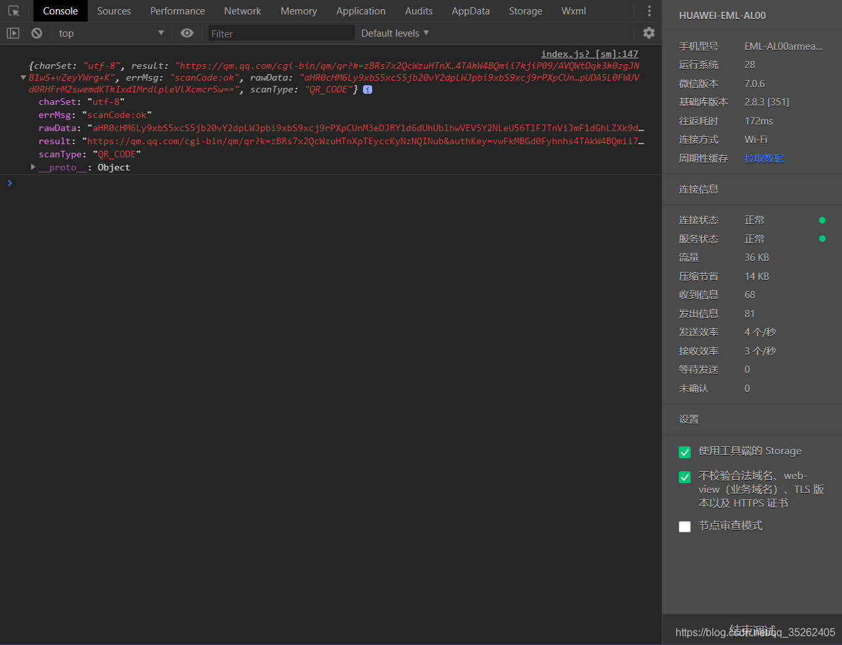Click the 流量 value 36 KB

[757, 258]
